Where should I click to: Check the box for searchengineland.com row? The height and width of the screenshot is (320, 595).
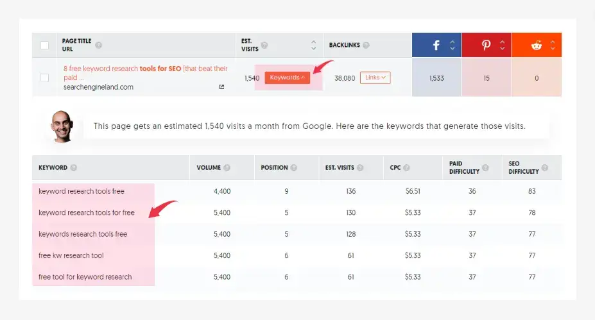(x=44, y=78)
